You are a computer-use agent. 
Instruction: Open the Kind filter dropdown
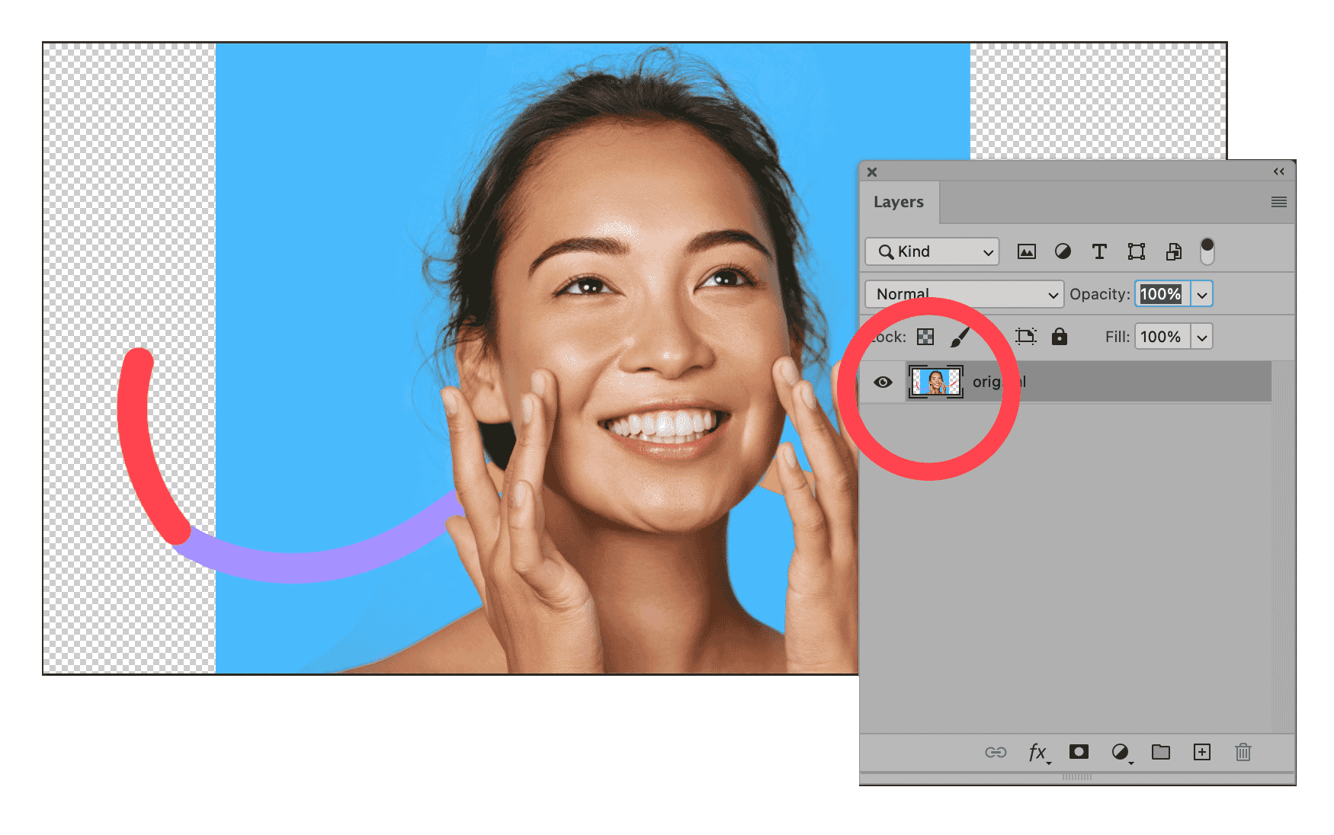point(932,251)
